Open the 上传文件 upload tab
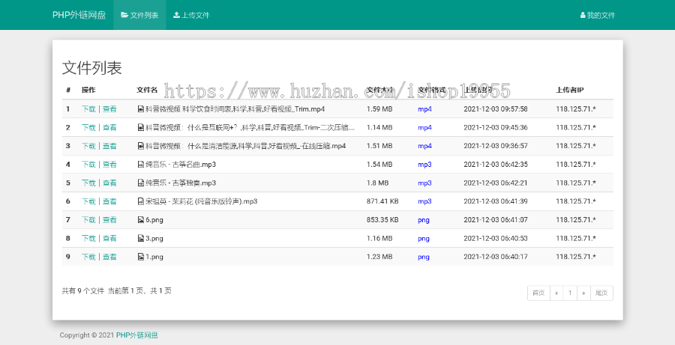Viewport: 675px width, 345px height. pyautogui.click(x=191, y=15)
